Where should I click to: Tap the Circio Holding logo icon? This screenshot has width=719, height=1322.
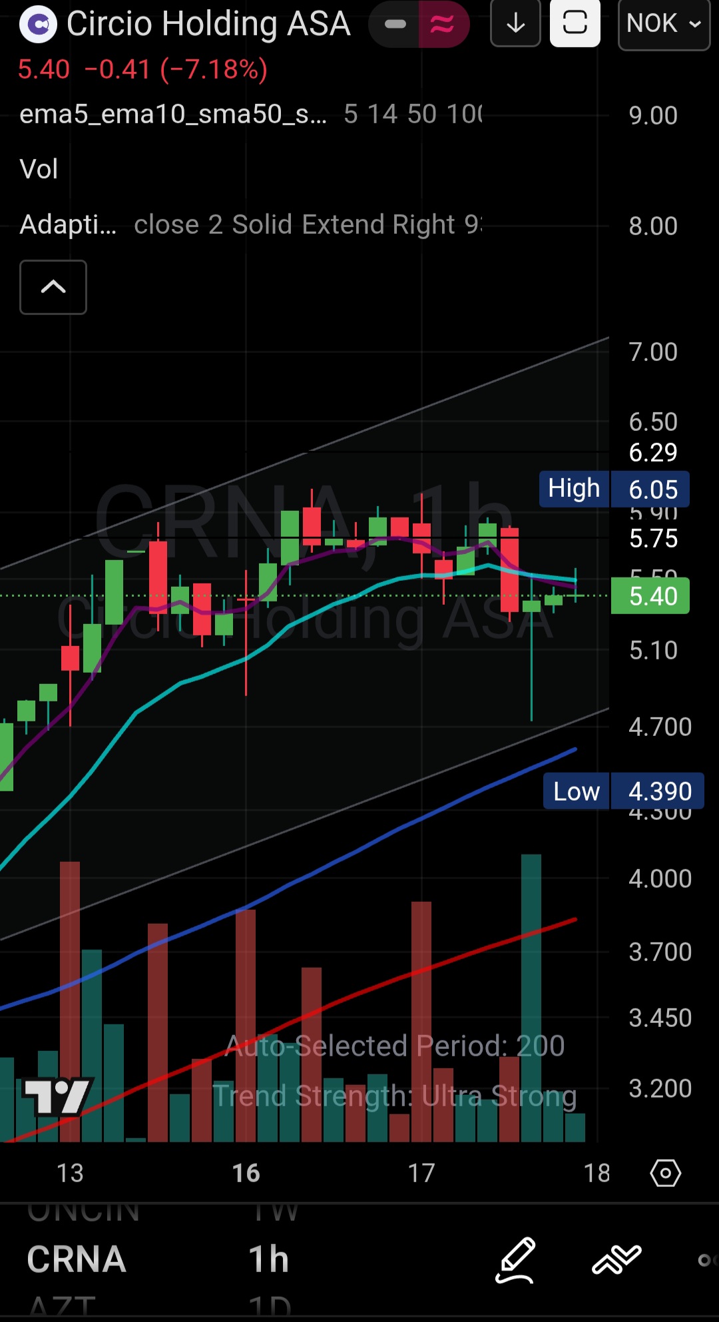pyautogui.click(x=39, y=25)
